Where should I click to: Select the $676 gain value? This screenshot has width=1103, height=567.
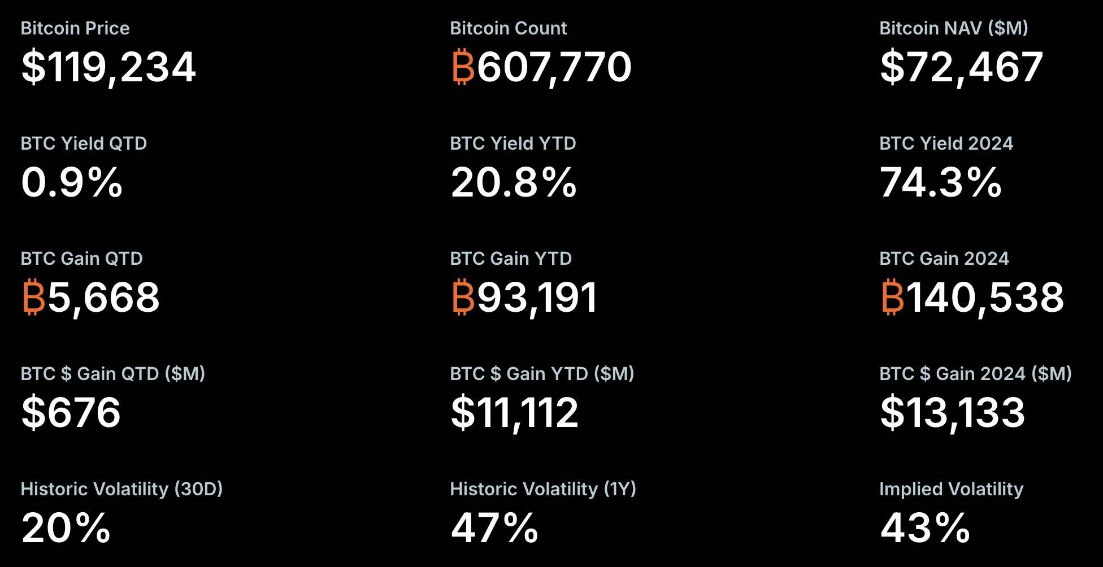[x=71, y=413]
